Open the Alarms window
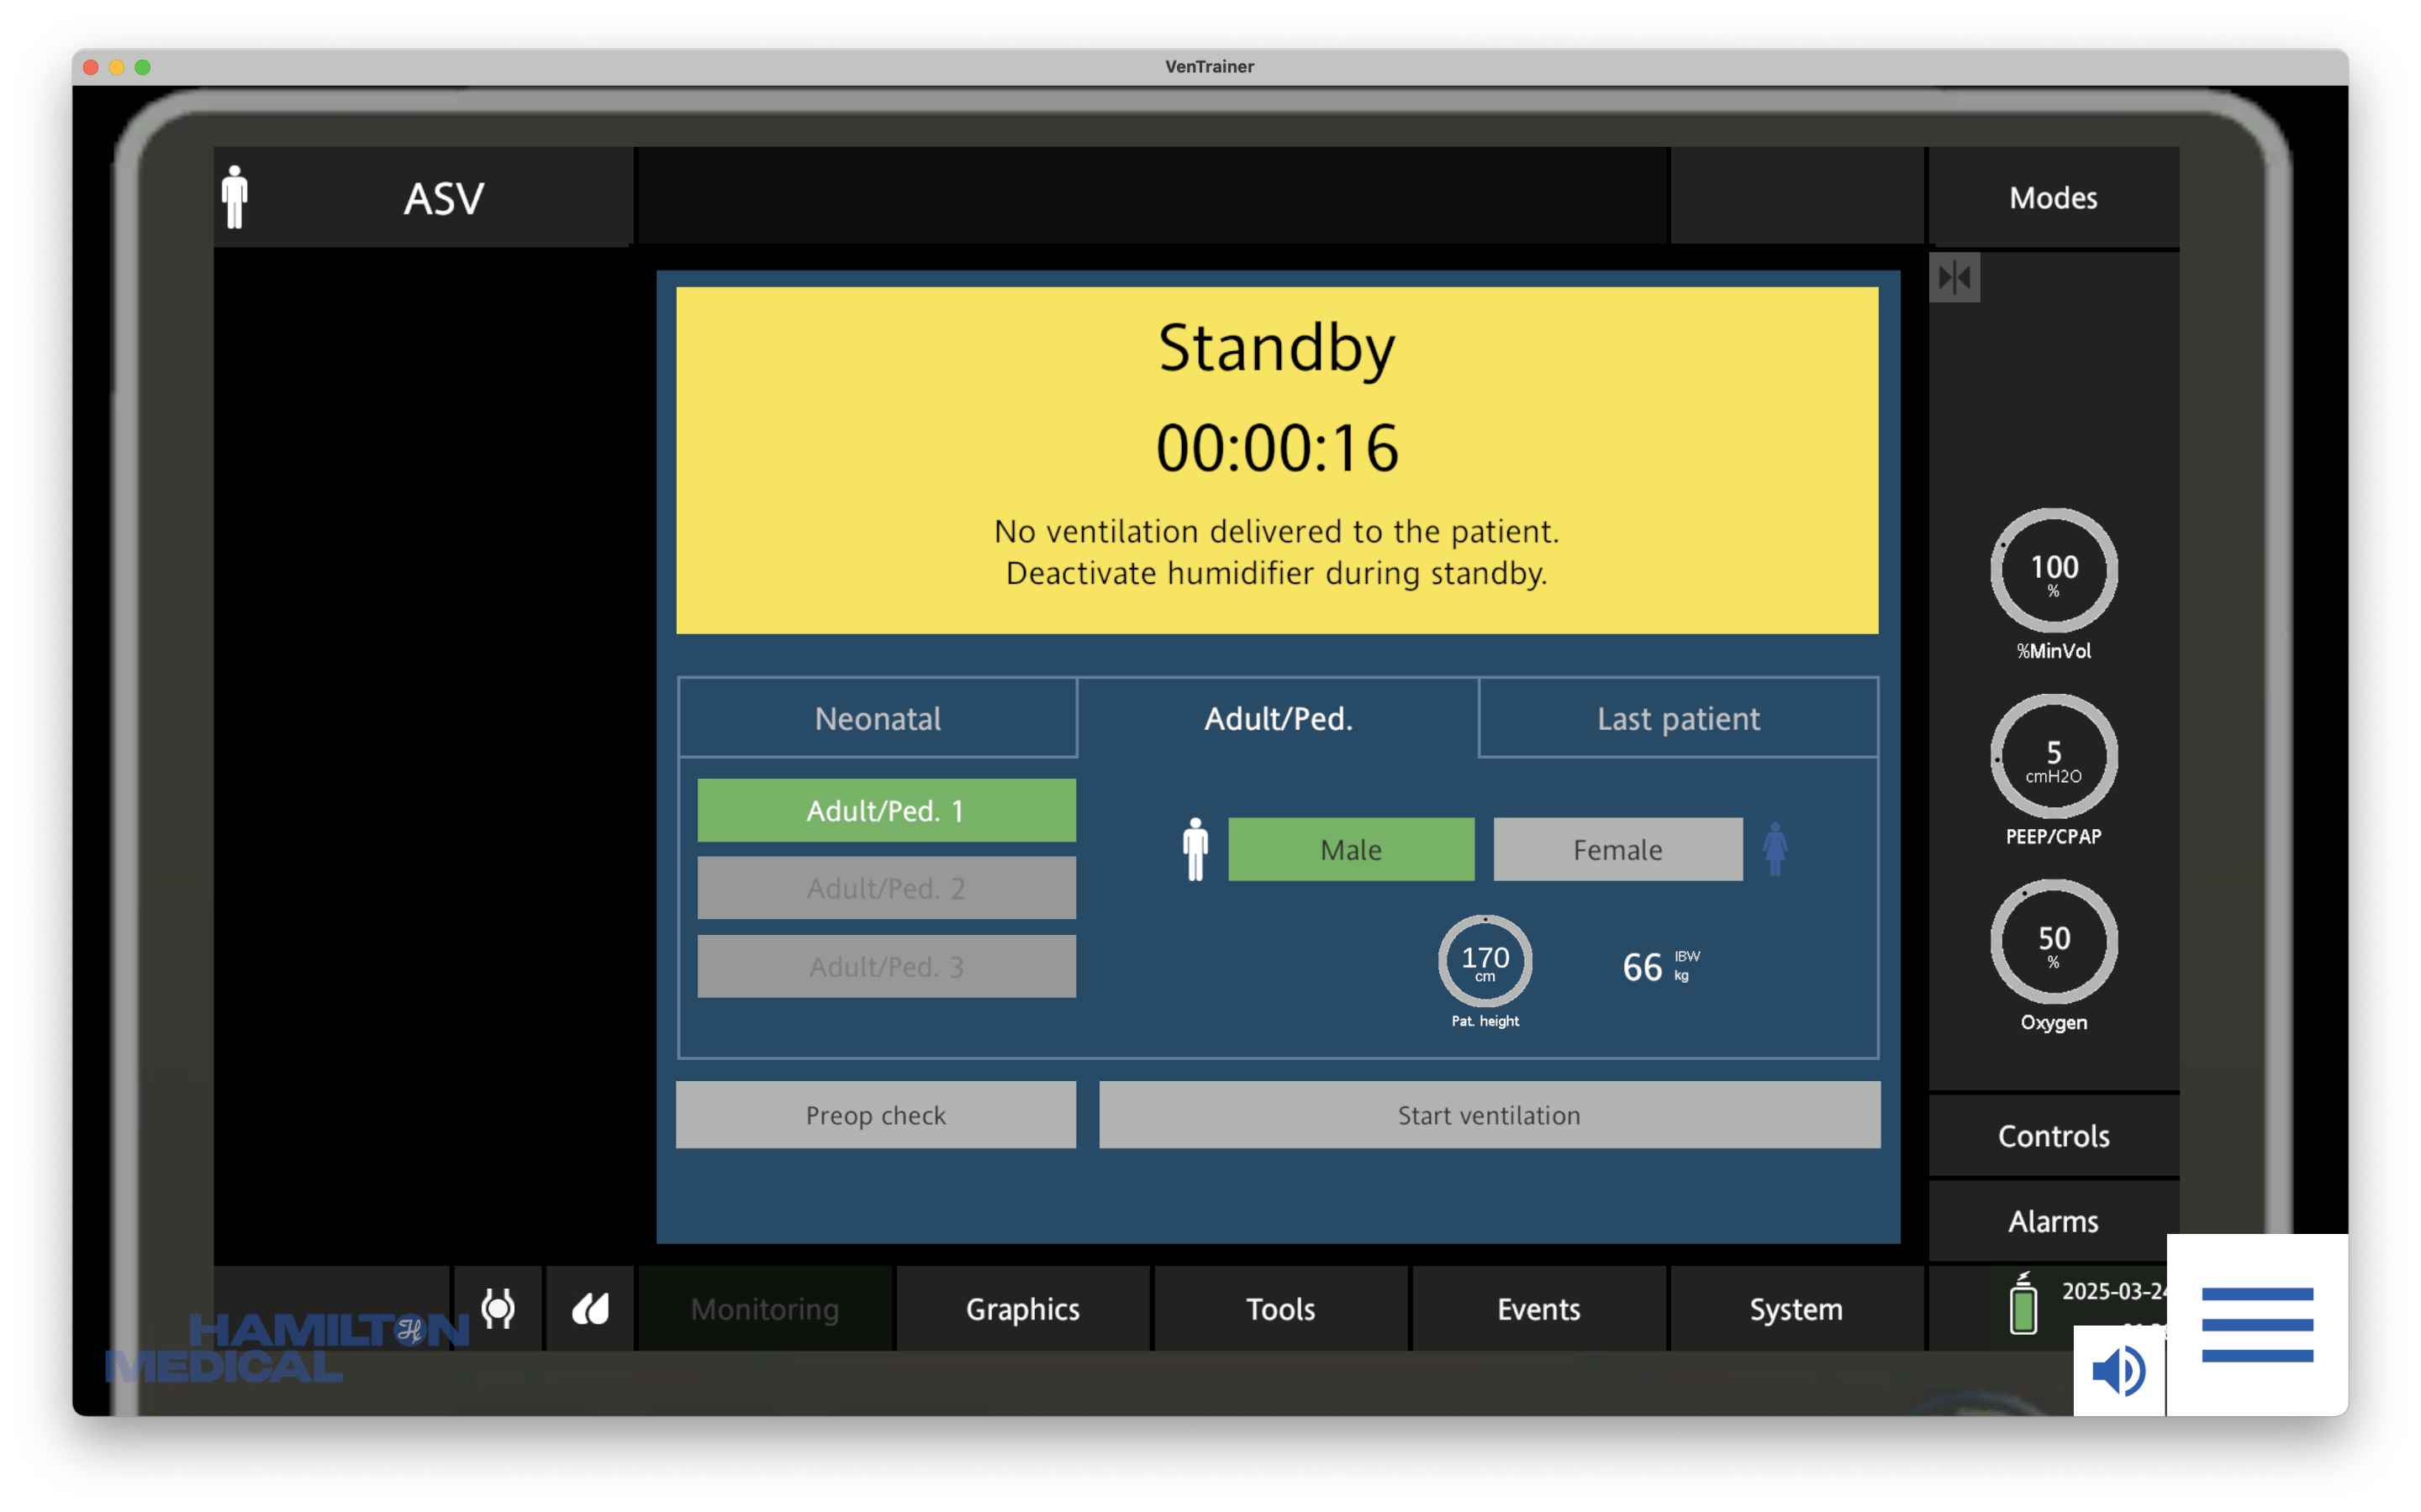This screenshot has width=2421, height=1512. [2053, 1221]
